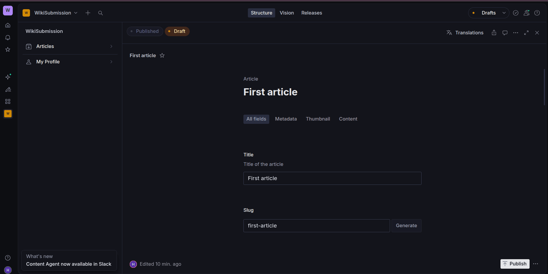
Task: Star the First article document
Action: [162, 55]
